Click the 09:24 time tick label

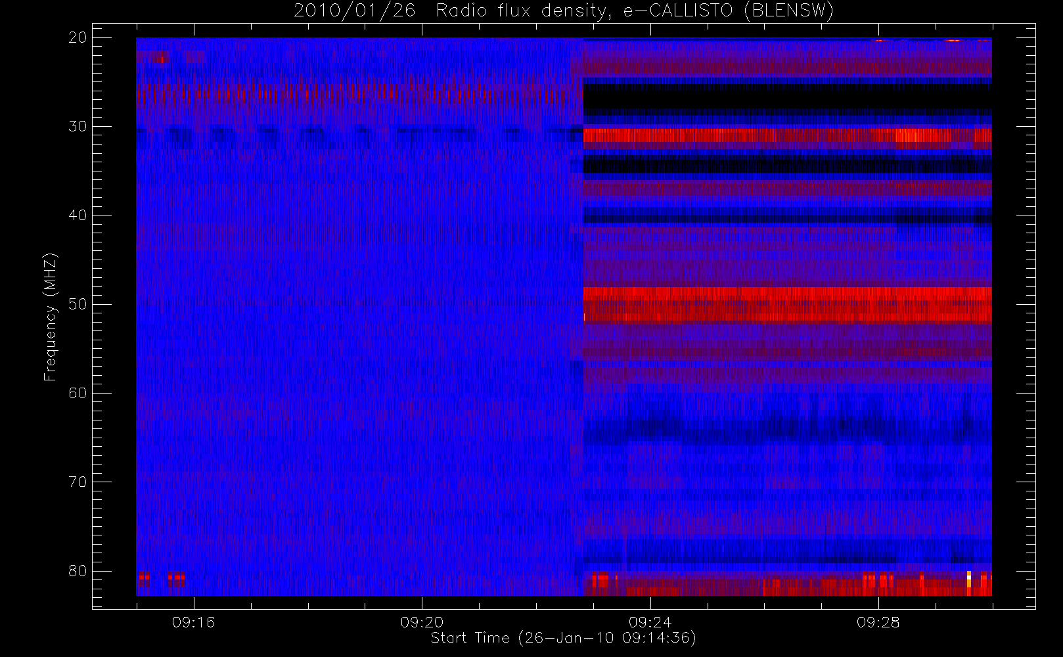tap(650, 622)
